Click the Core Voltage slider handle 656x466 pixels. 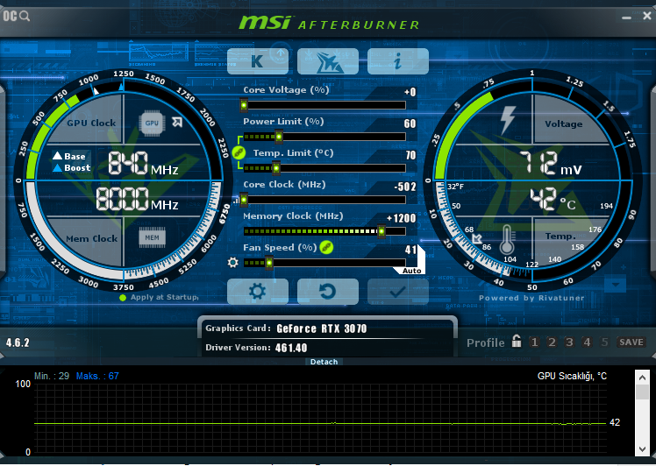pos(244,105)
